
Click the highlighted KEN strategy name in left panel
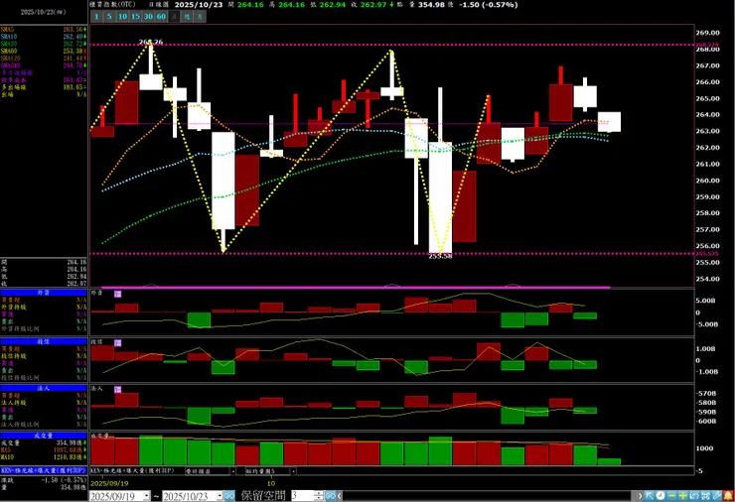coord(44,470)
